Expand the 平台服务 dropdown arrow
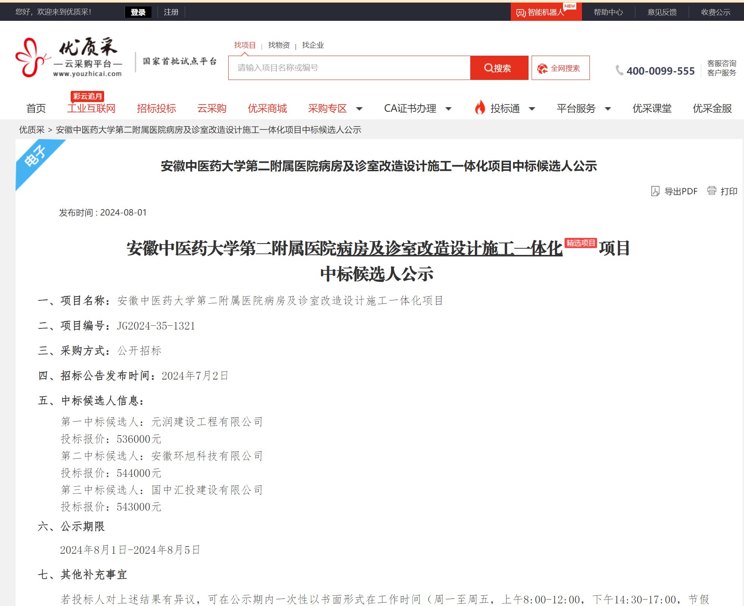 tap(608, 109)
